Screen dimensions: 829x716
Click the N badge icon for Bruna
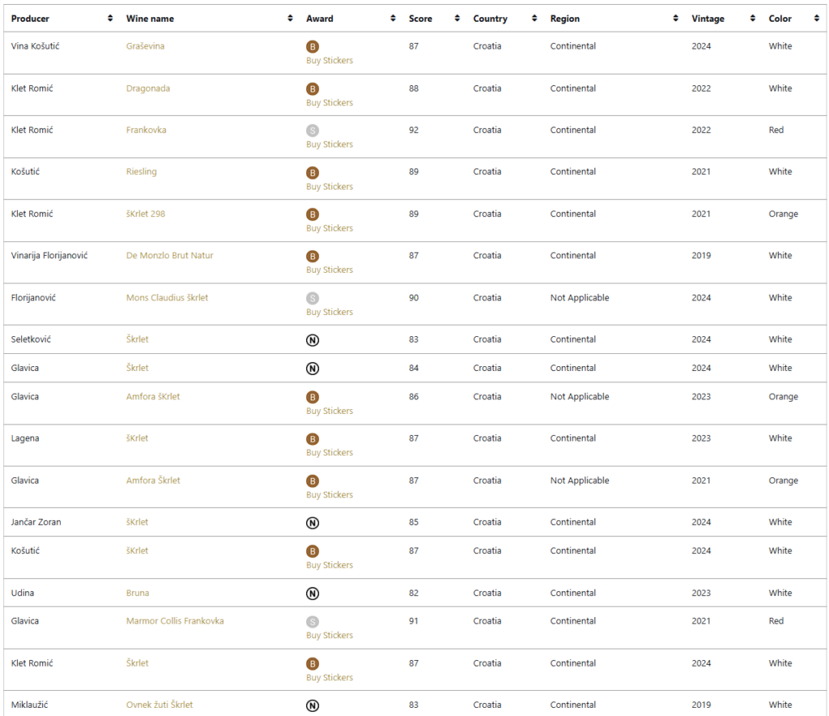(312, 594)
